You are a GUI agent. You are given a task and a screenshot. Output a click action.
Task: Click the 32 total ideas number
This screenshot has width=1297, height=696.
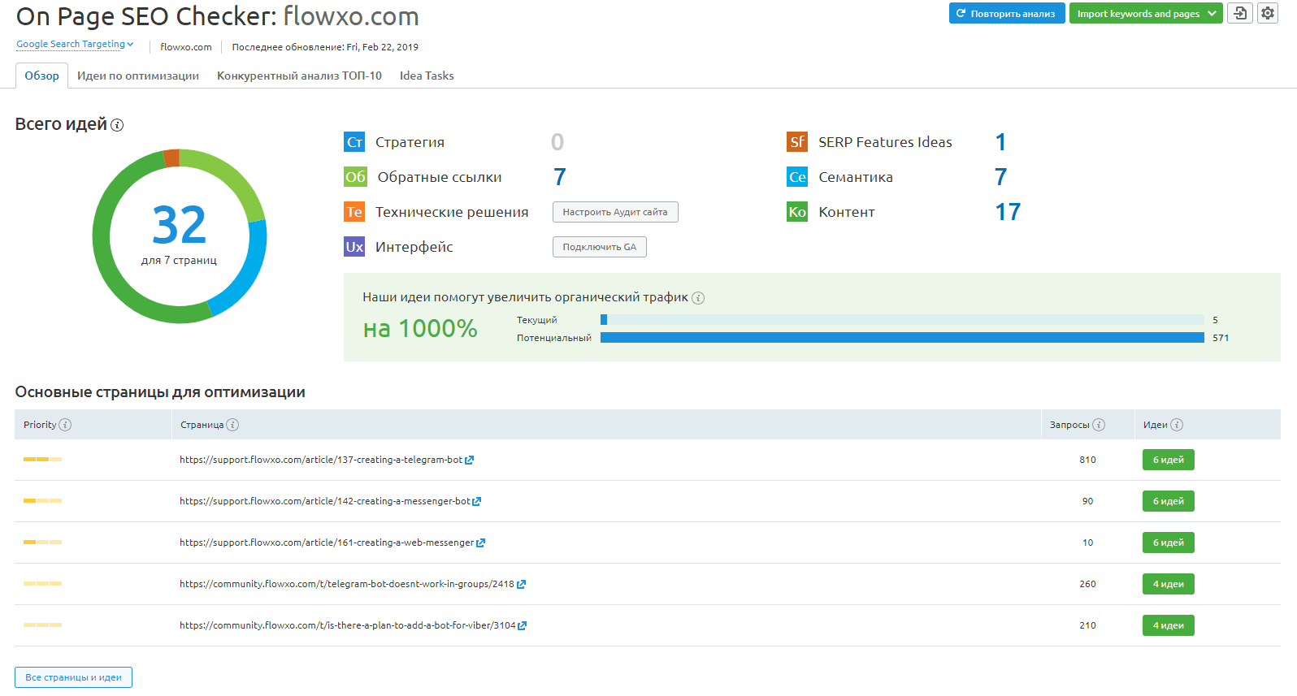click(x=179, y=225)
